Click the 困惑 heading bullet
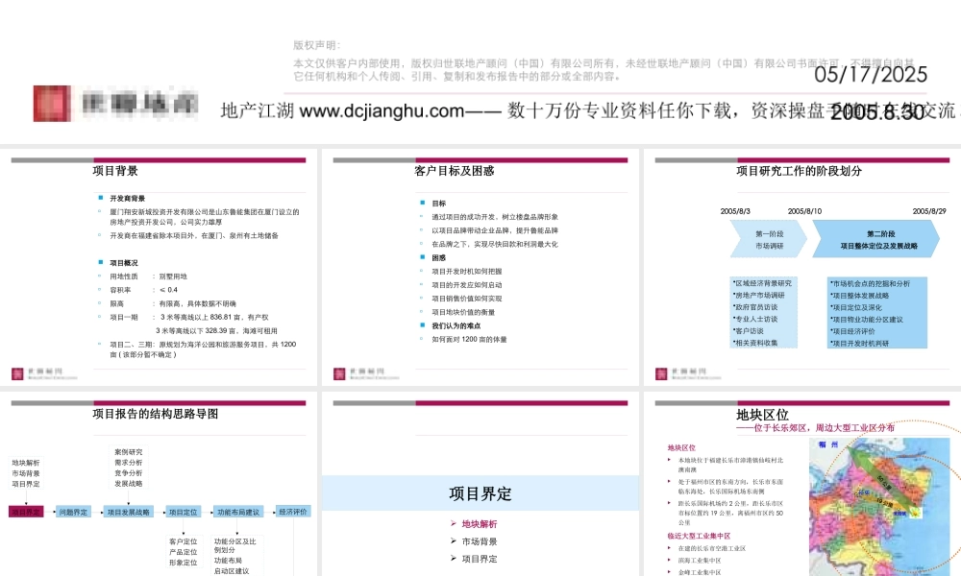This screenshot has height=576, width=961. pos(439,257)
